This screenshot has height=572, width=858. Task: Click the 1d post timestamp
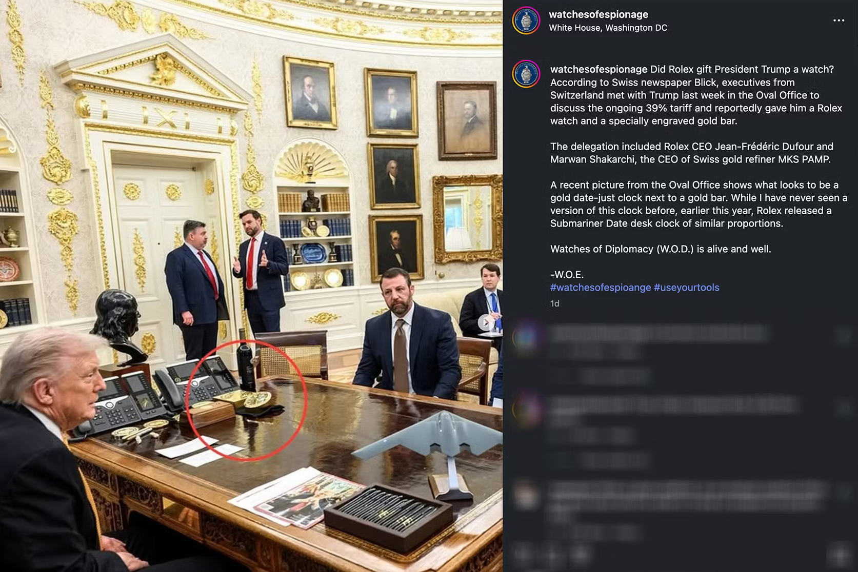[554, 303]
